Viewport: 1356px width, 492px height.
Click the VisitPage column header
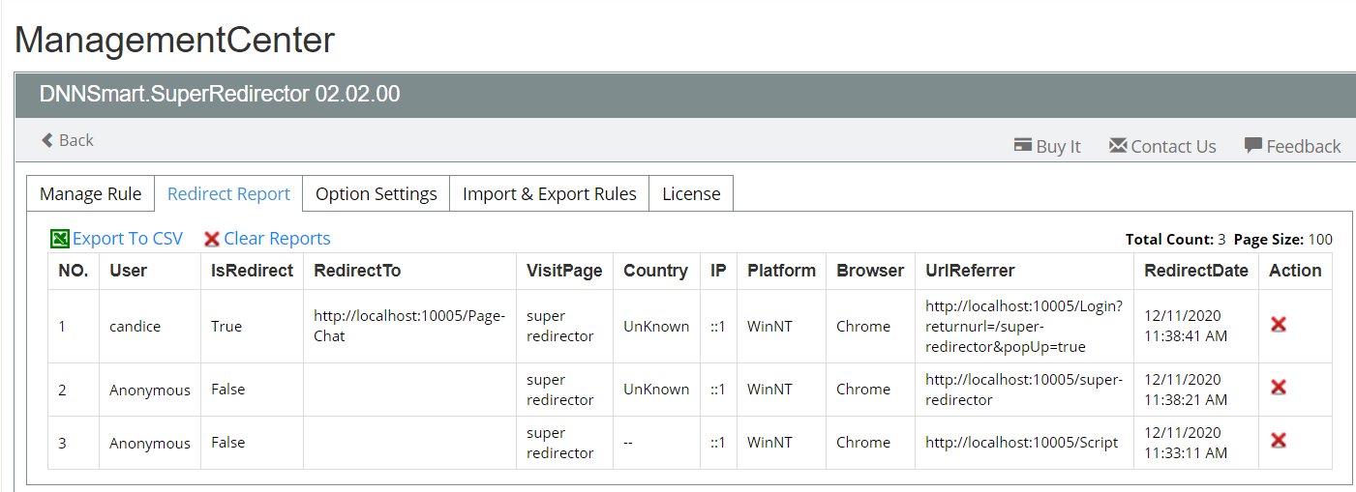point(564,271)
